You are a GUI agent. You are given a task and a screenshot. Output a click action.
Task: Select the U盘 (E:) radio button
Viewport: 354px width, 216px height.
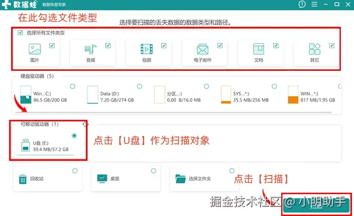74,136
